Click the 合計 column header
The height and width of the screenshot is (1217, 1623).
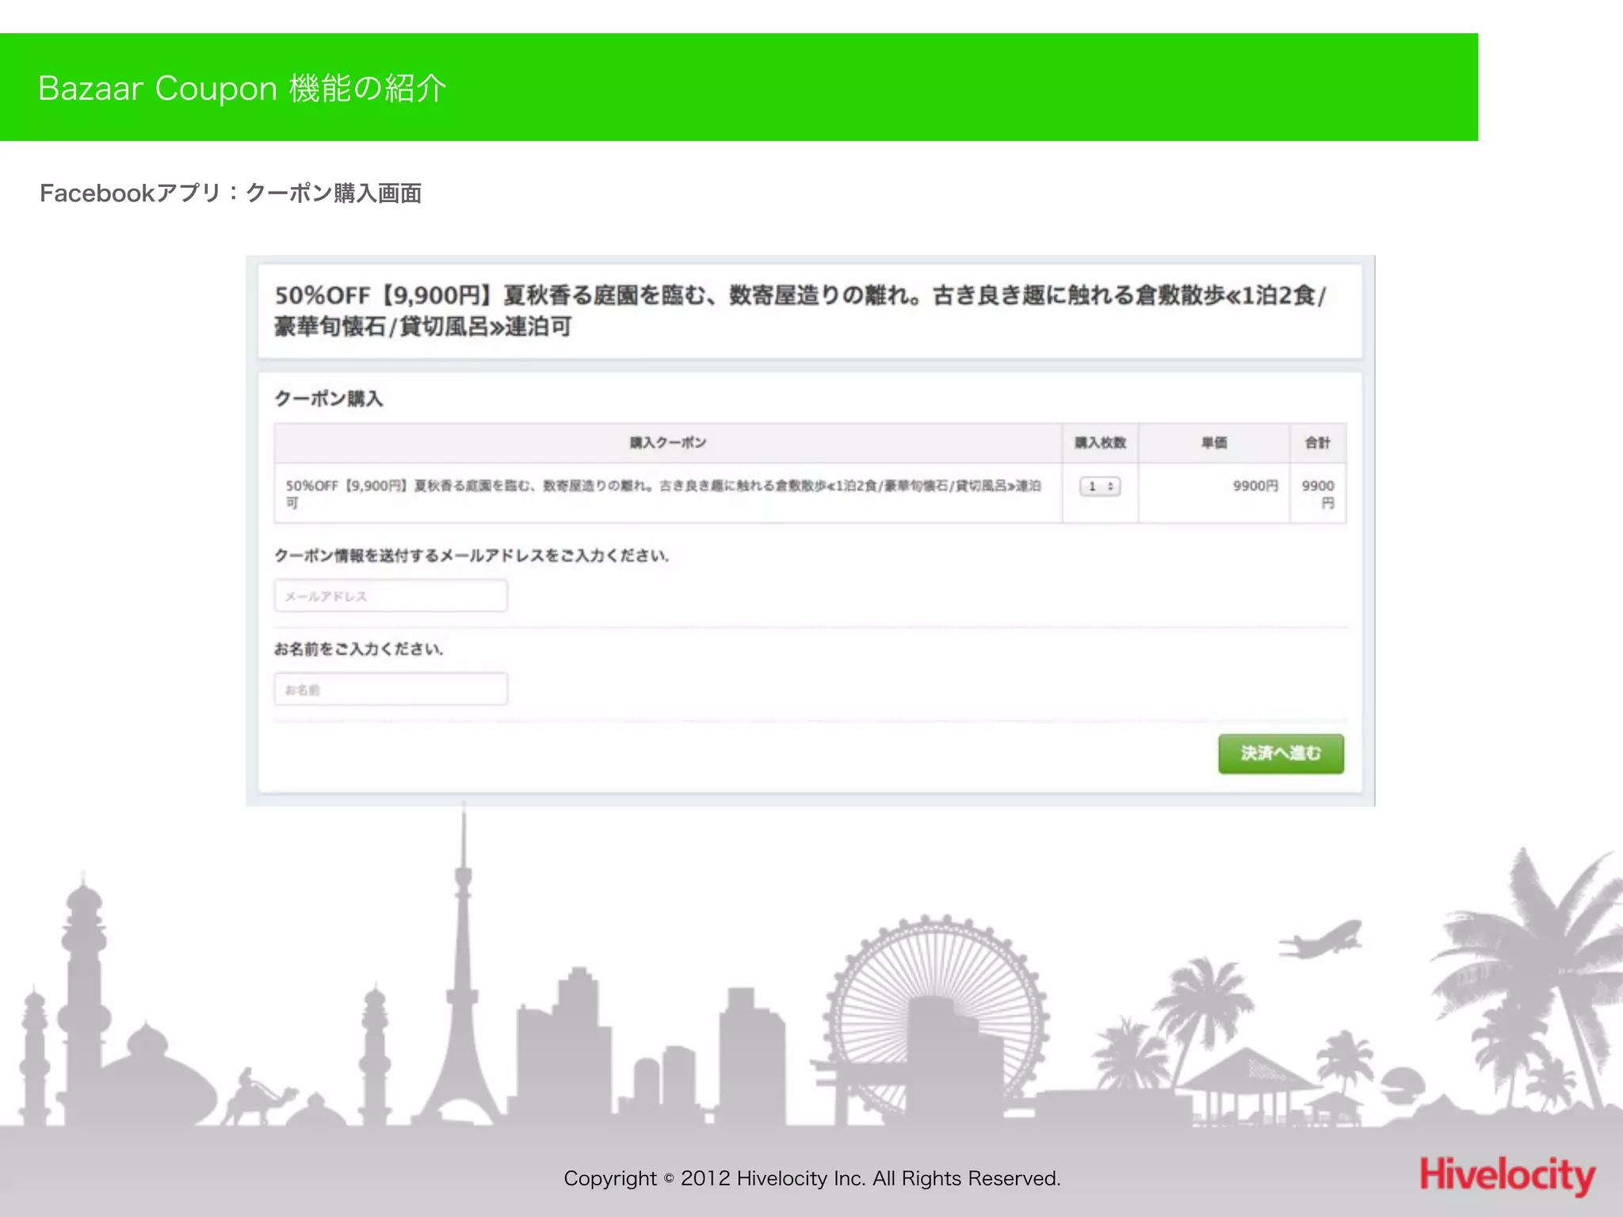1318,443
